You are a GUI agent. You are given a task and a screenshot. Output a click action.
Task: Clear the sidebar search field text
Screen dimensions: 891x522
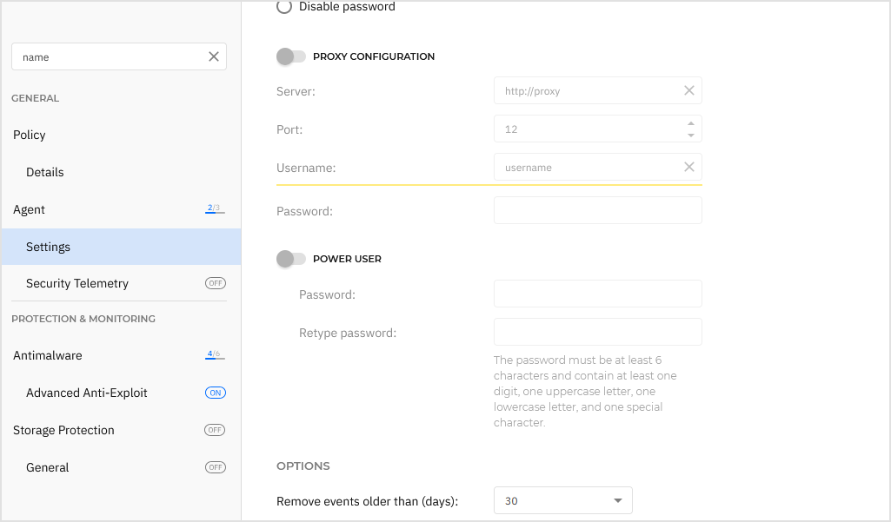[213, 56]
